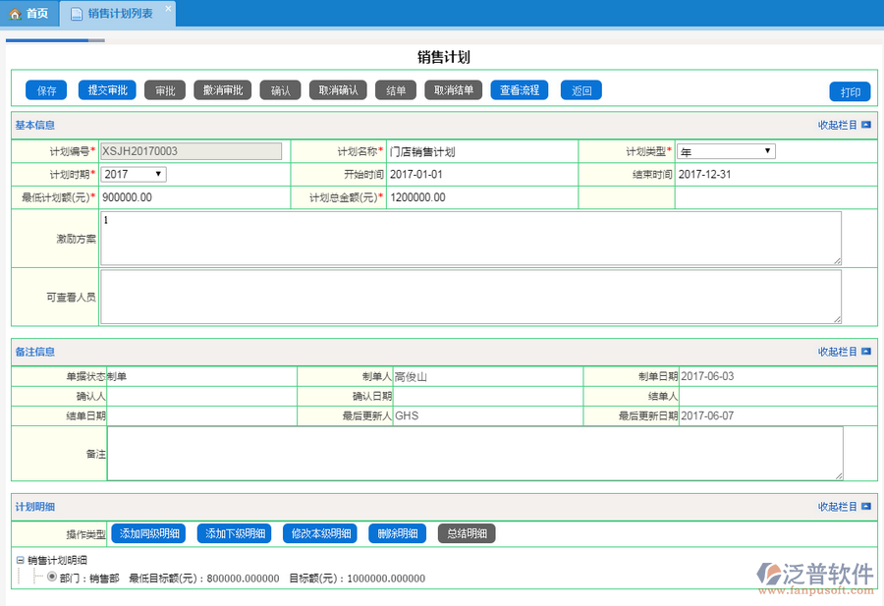Collapse the 销售计划明细 tree node

click(20, 560)
